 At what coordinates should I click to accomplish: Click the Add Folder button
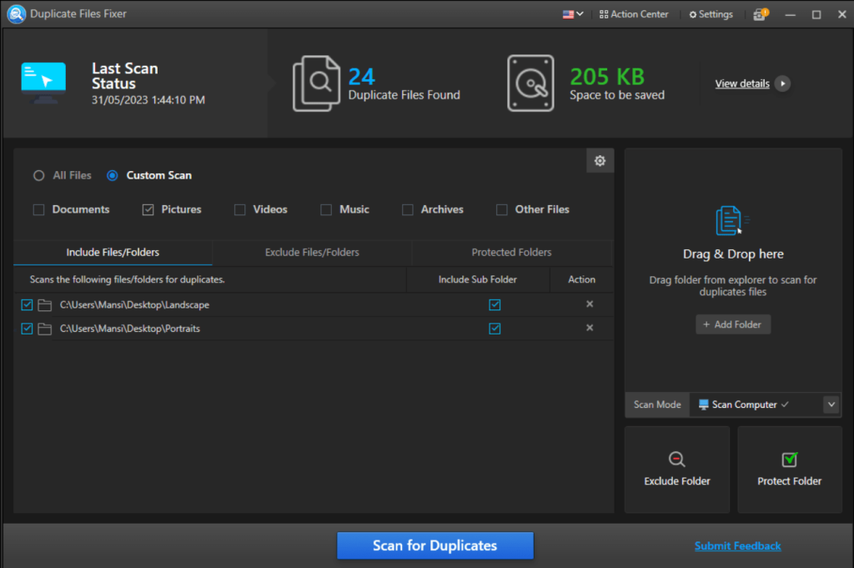click(x=732, y=324)
